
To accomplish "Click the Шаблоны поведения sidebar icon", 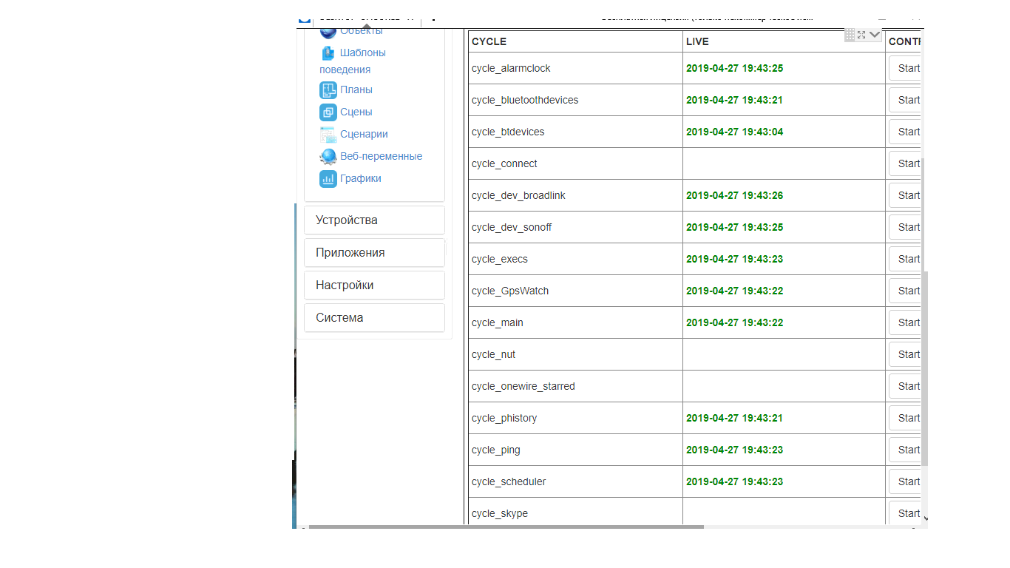I will pyautogui.click(x=328, y=53).
